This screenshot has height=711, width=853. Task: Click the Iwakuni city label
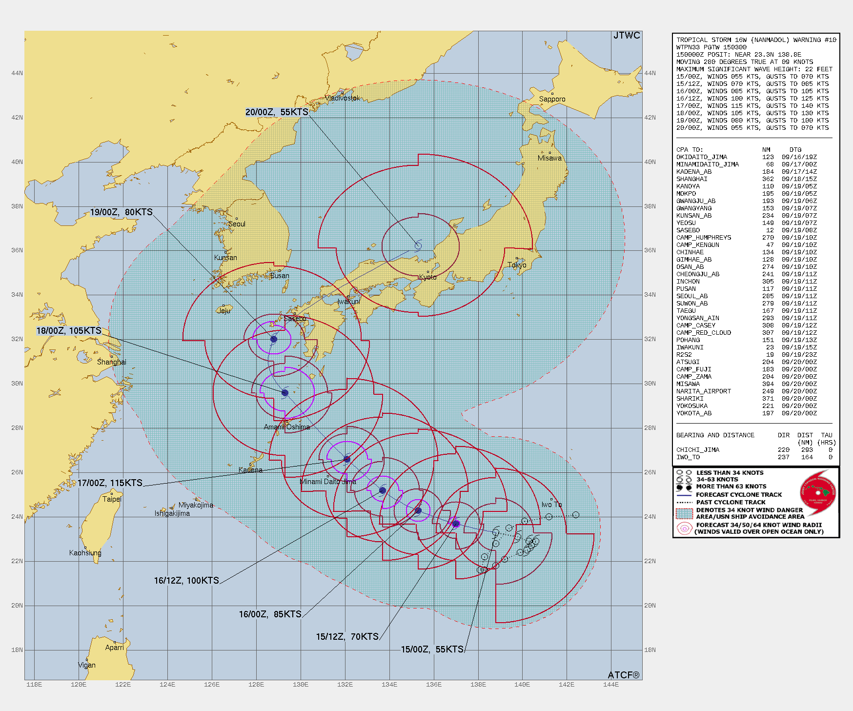pos(348,302)
